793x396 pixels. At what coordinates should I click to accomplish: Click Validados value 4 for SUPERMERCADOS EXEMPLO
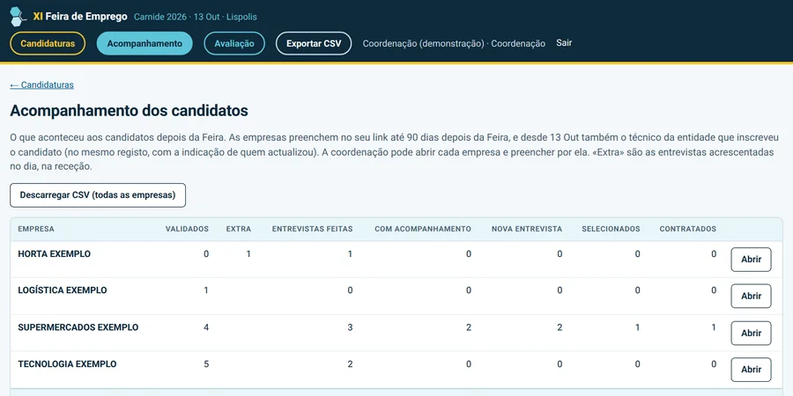[x=206, y=327]
